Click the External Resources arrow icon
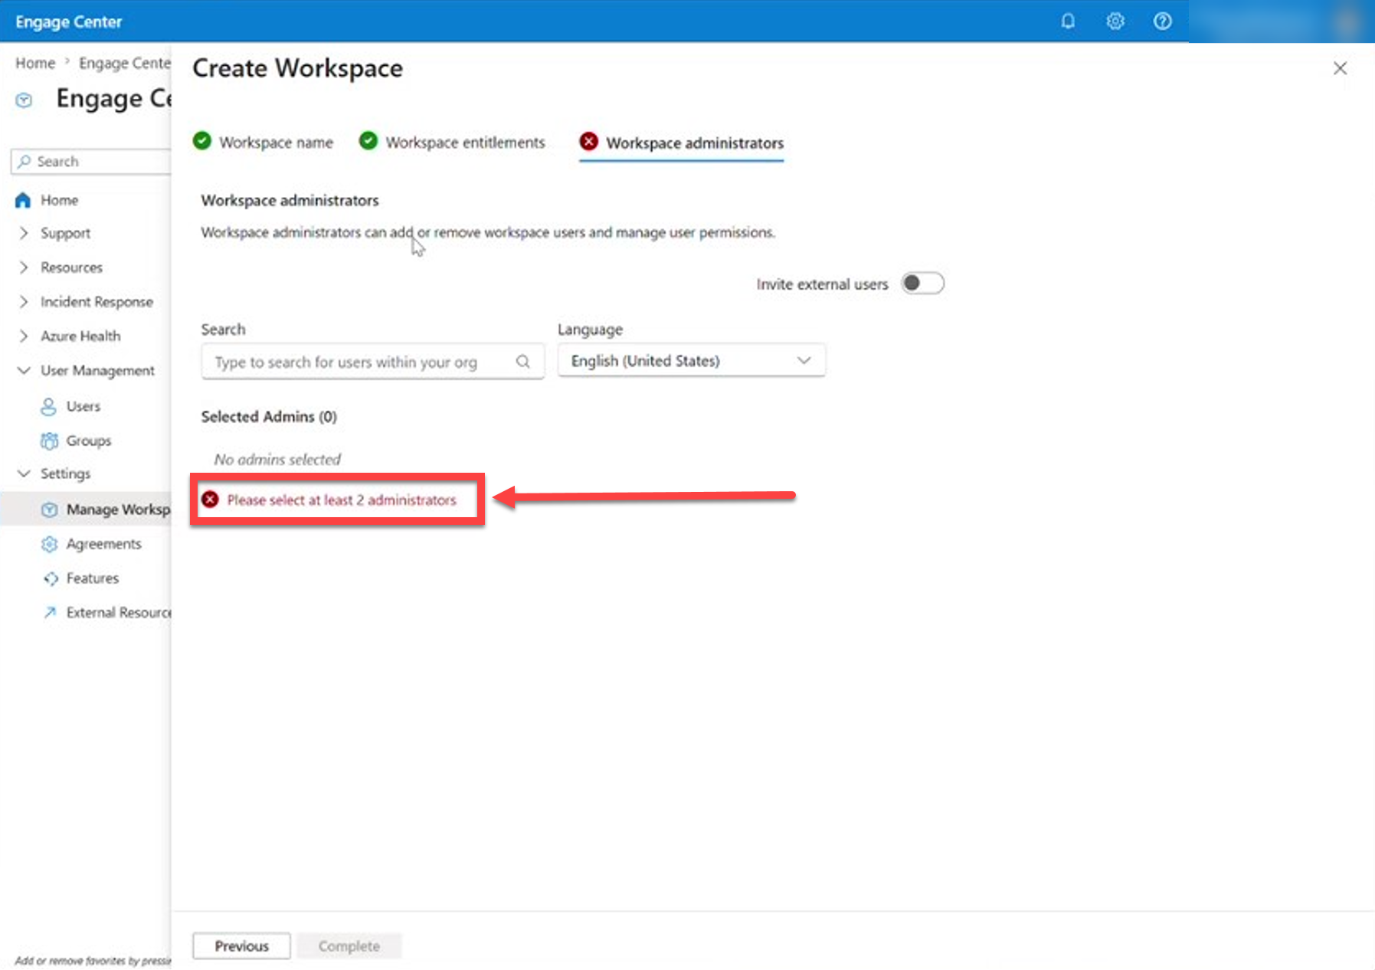The height and width of the screenshot is (970, 1375). click(50, 612)
